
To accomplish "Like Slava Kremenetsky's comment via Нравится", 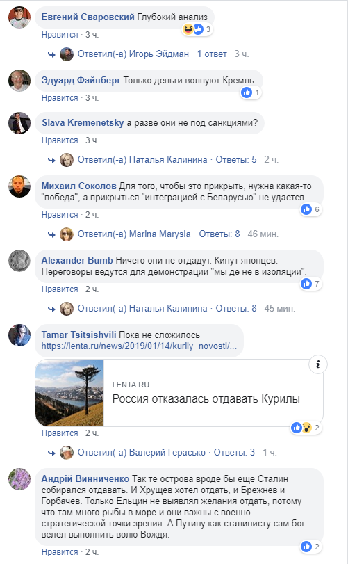I will point(60,140).
